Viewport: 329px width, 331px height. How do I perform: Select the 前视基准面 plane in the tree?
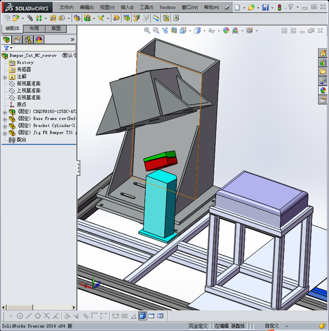pos(28,84)
